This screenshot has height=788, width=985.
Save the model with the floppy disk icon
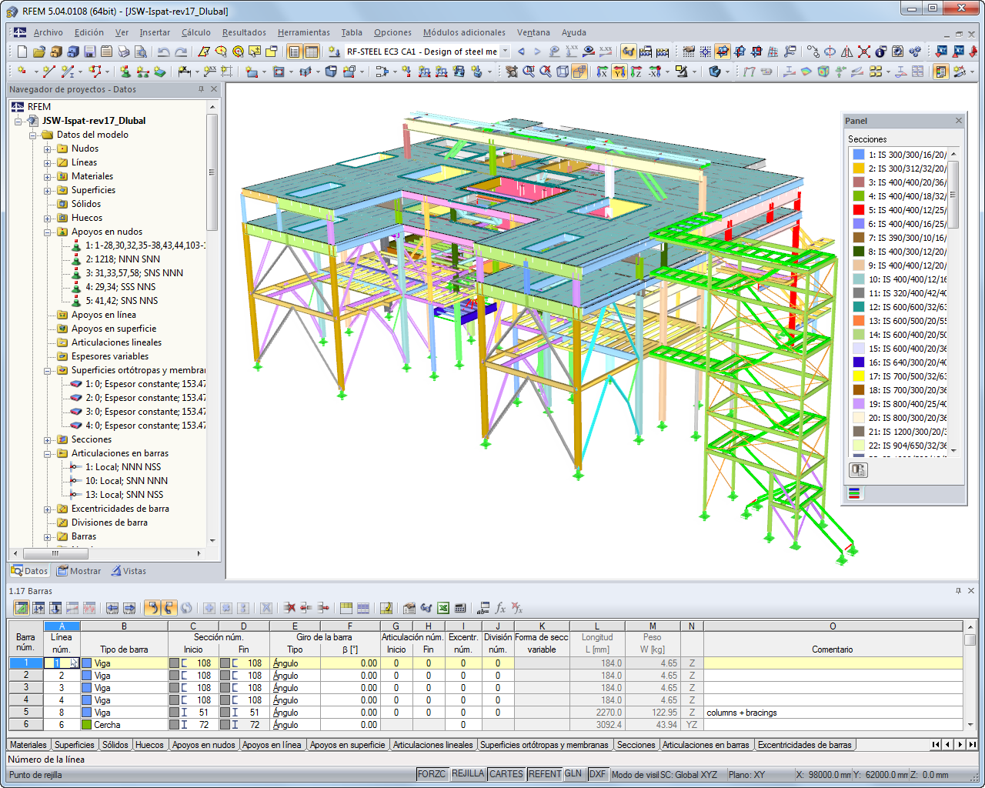90,52
